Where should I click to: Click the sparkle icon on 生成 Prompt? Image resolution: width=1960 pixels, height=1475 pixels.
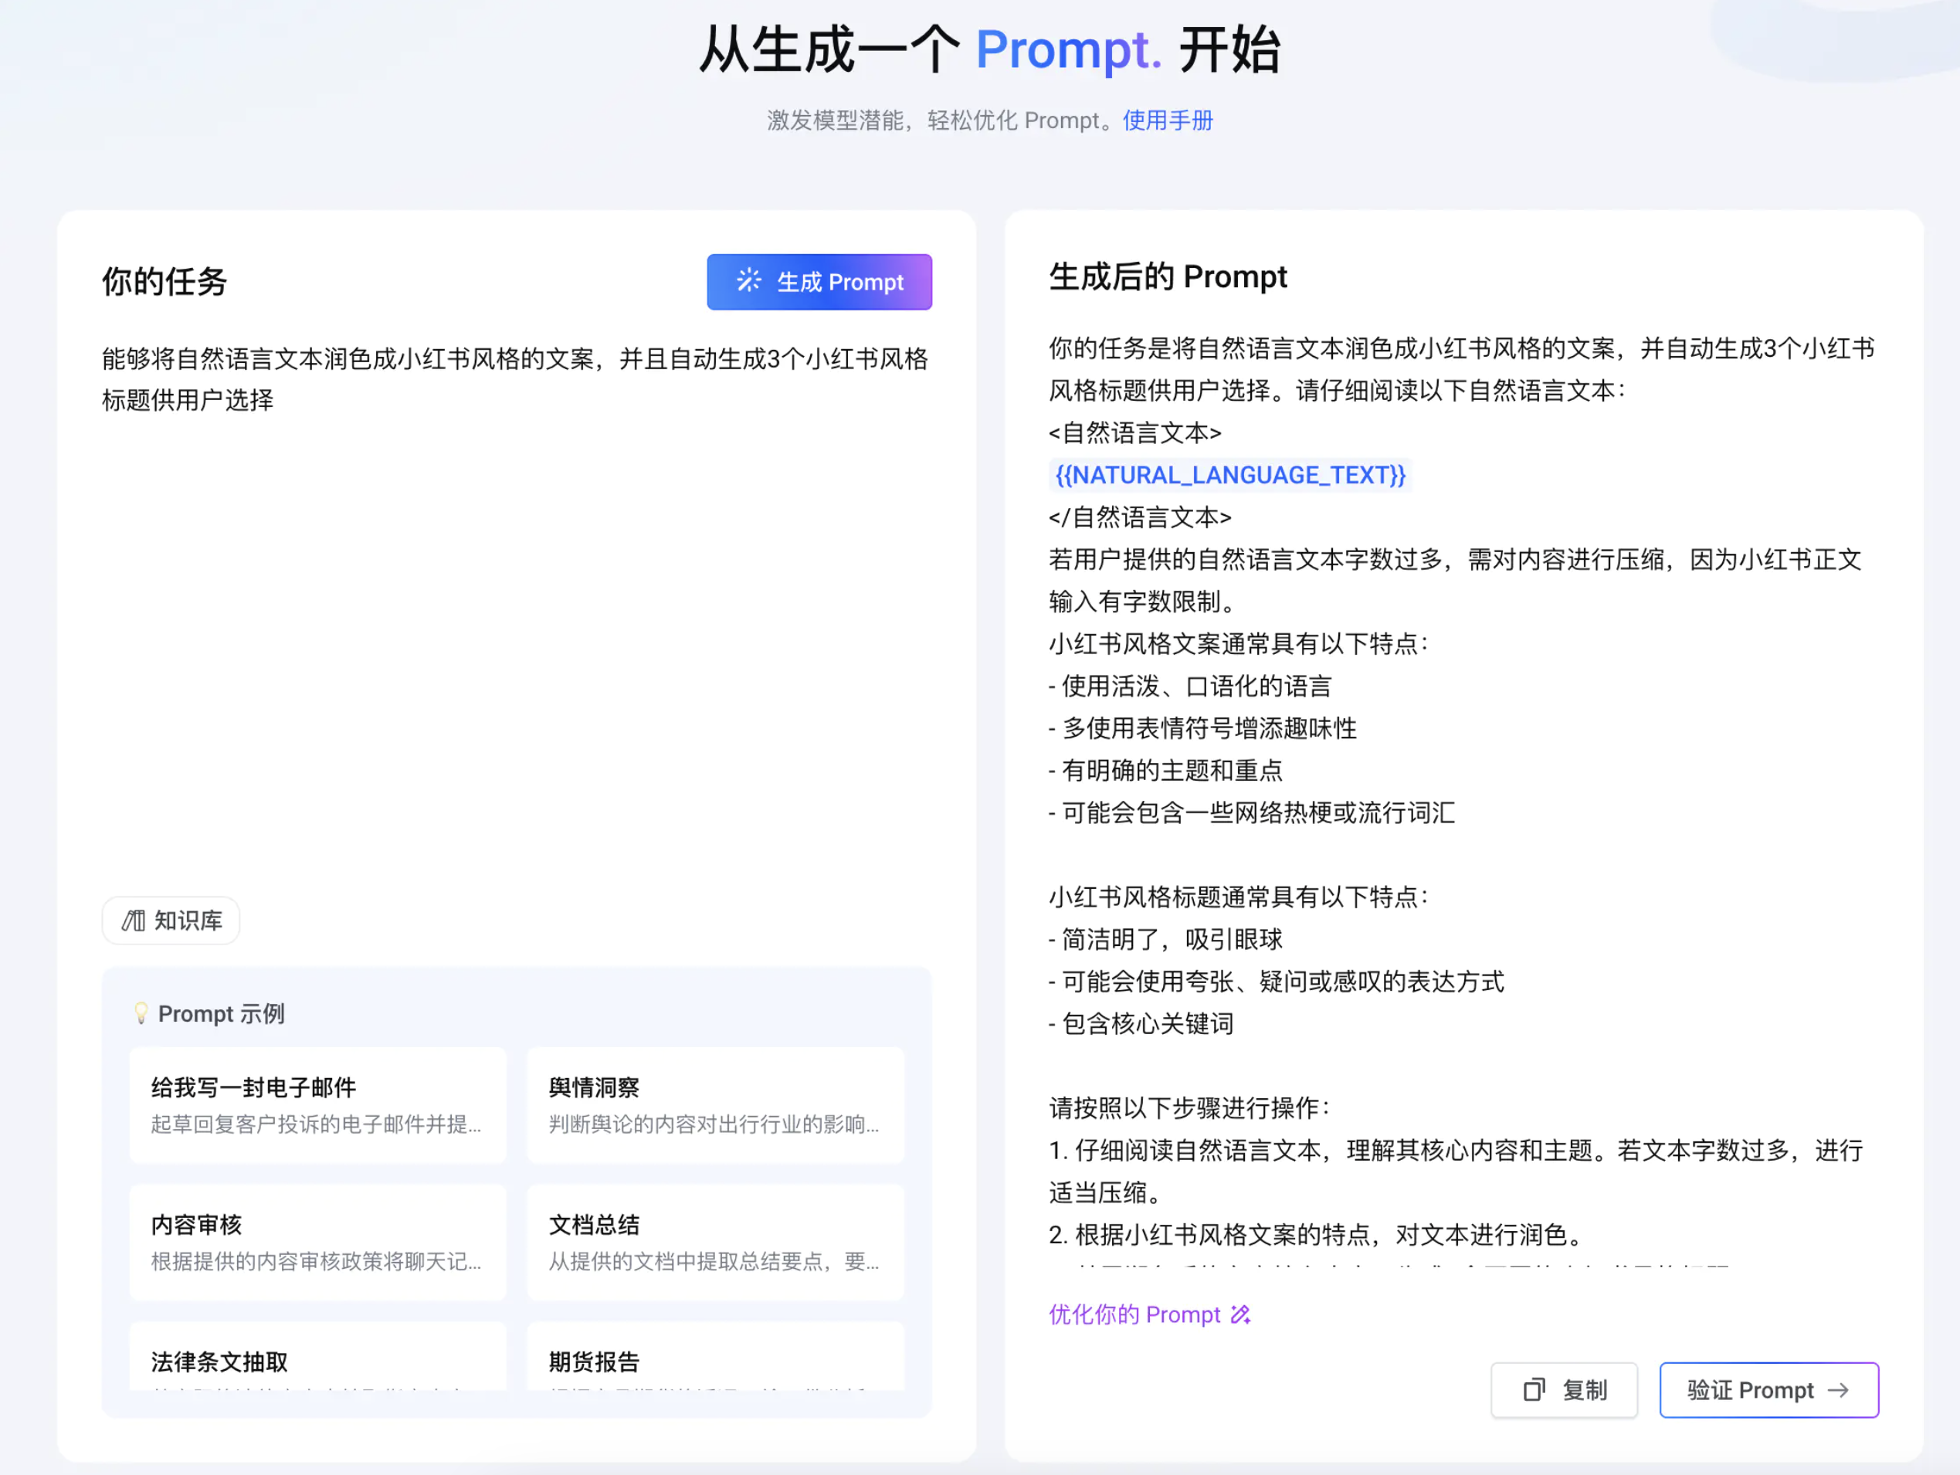click(x=749, y=281)
